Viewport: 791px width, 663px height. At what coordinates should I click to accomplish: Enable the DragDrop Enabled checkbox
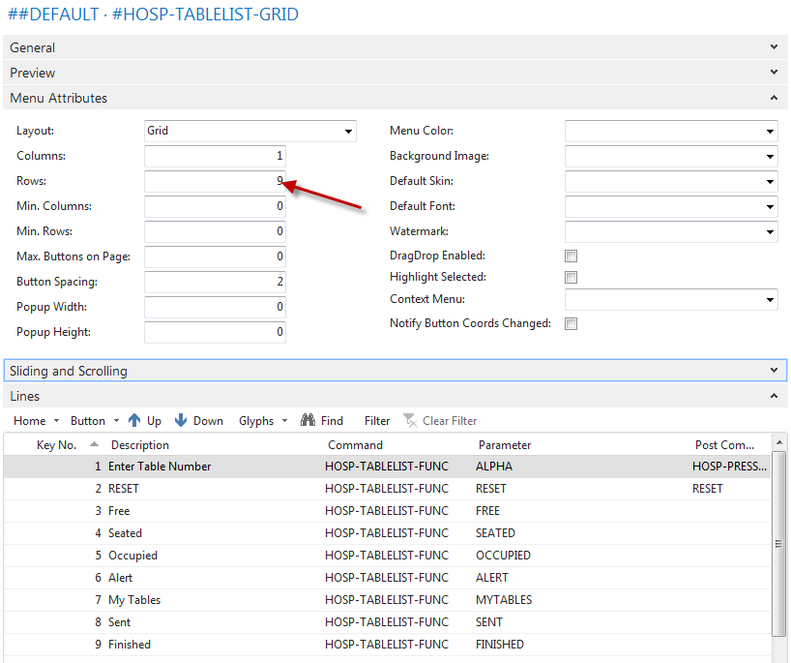[571, 256]
